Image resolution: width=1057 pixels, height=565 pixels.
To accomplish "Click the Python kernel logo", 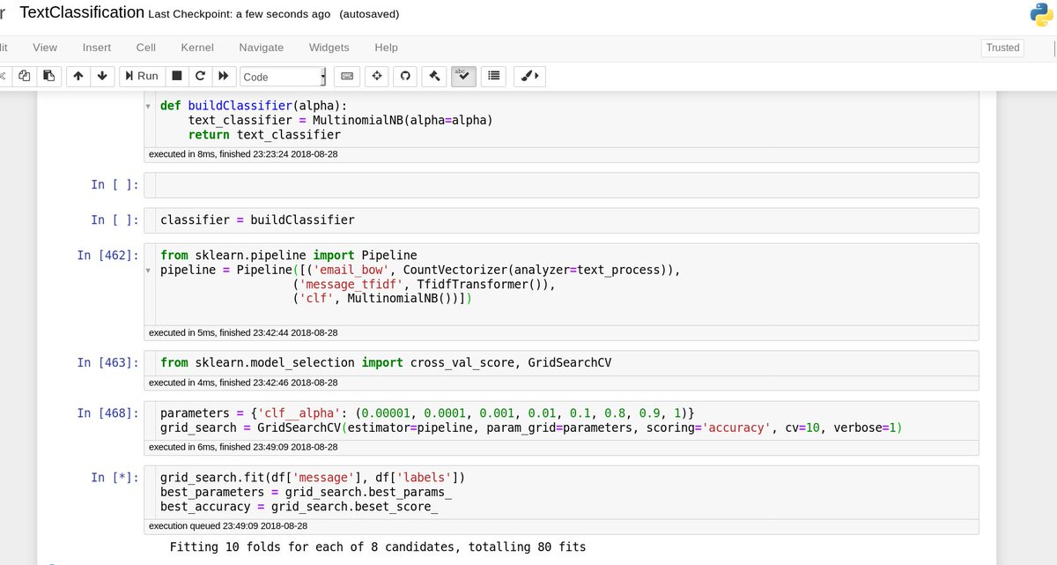I will pyautogui.click(x=1044, y=14).
